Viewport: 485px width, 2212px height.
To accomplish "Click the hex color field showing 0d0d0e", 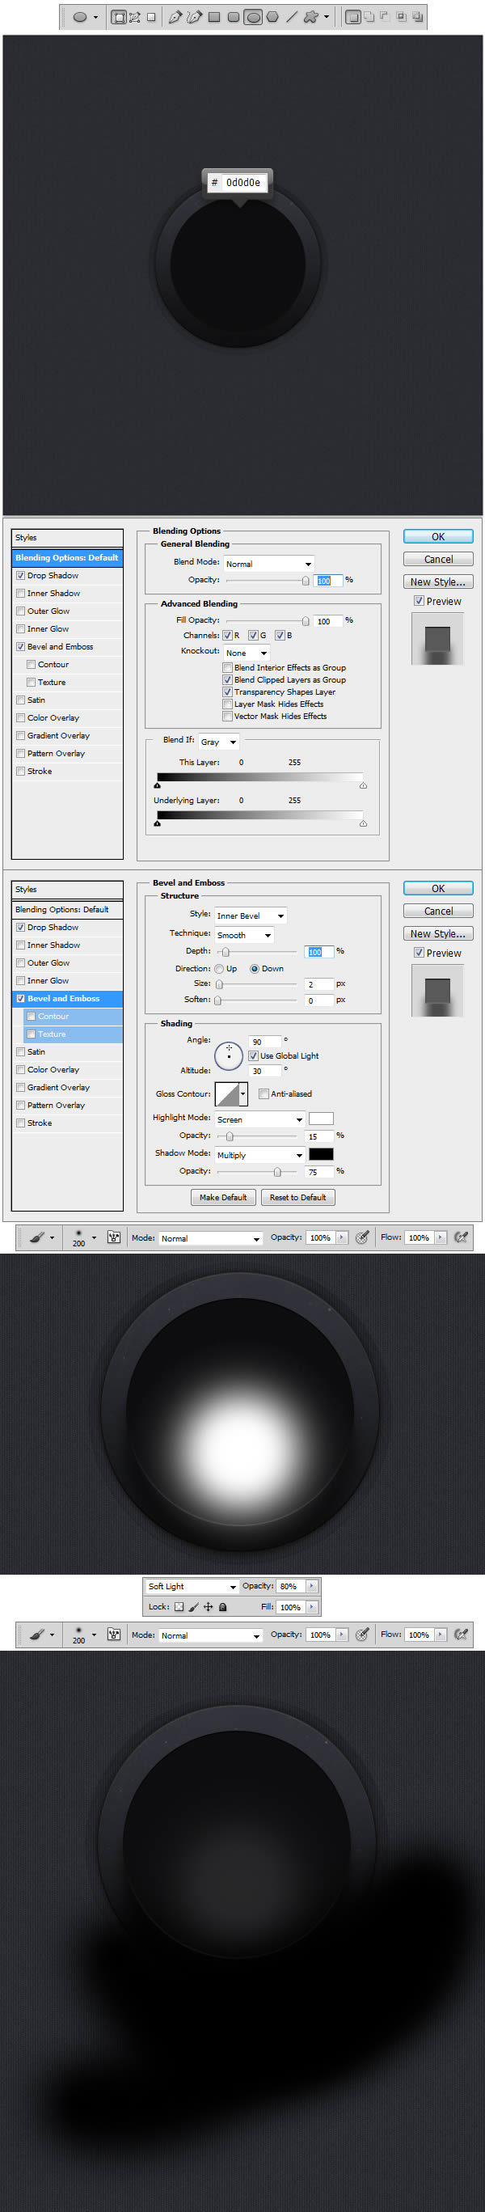I will [x=245, y=183].
